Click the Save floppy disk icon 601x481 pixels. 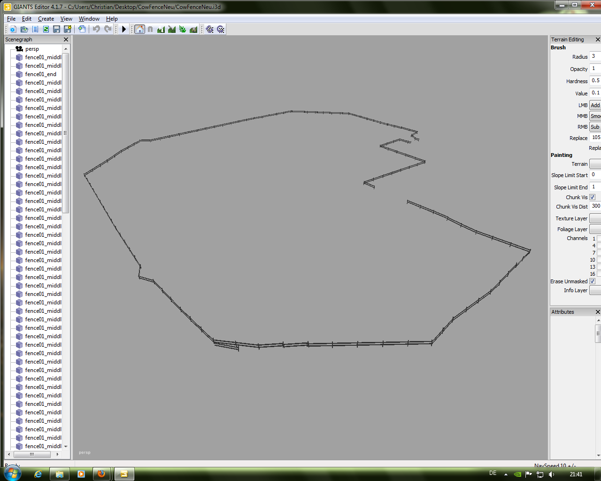tap(57, 29)
